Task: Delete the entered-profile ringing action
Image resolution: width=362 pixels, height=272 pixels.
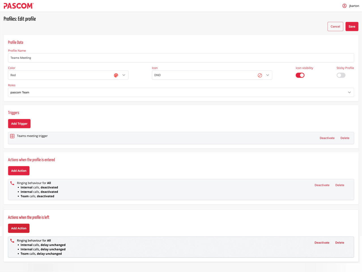Action: point(340,185)
